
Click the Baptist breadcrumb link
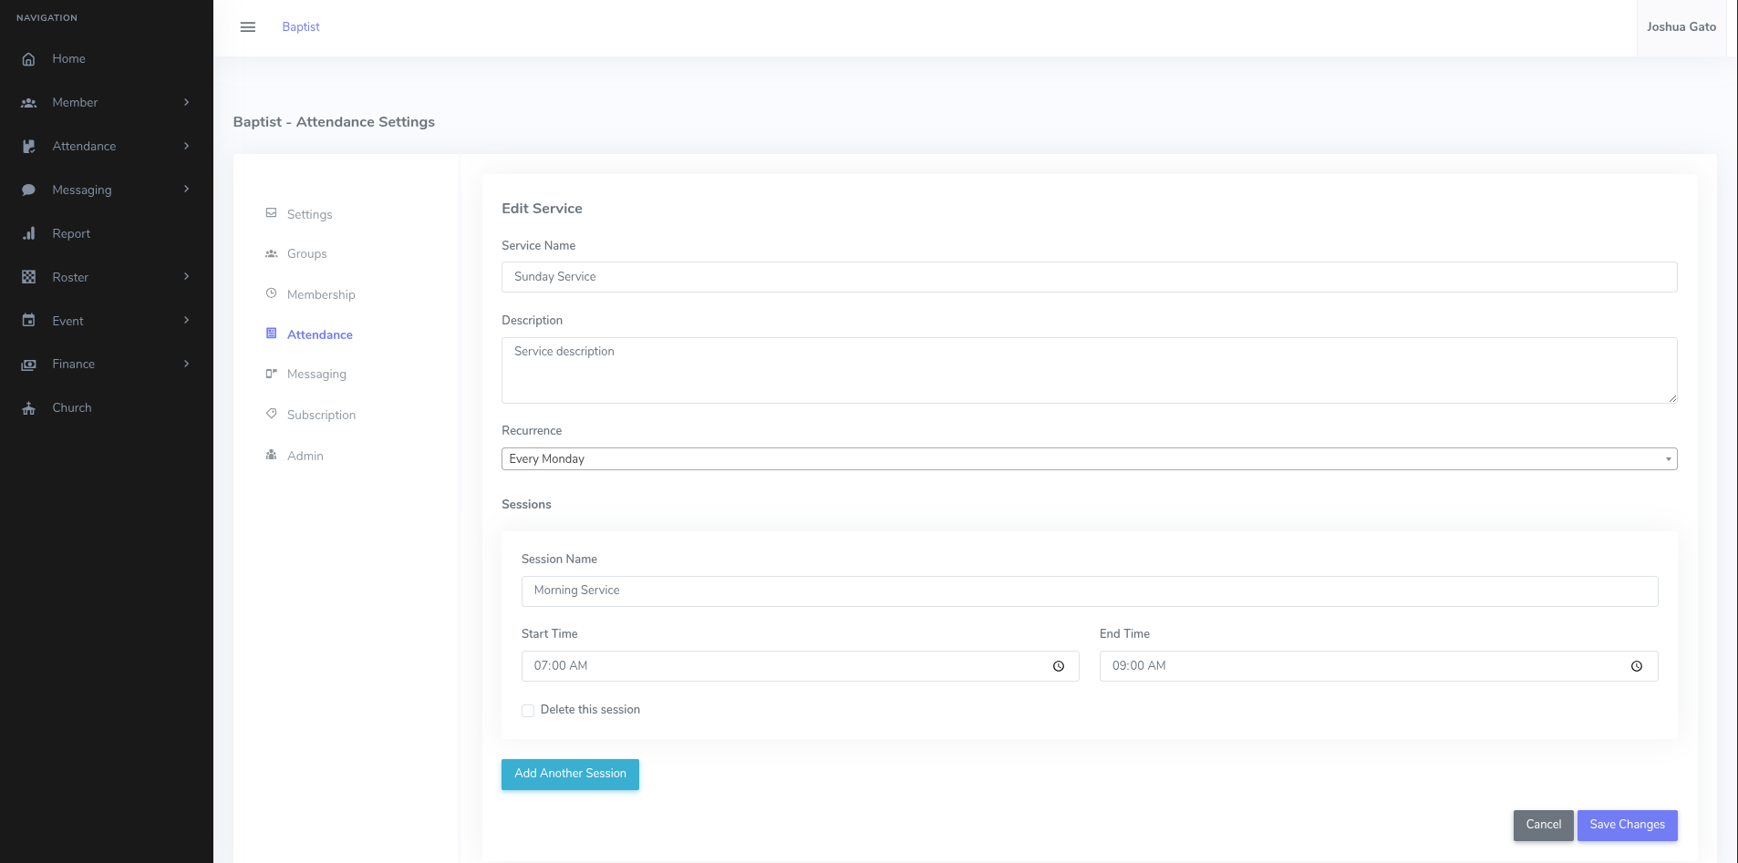click(x=300, y=26)
